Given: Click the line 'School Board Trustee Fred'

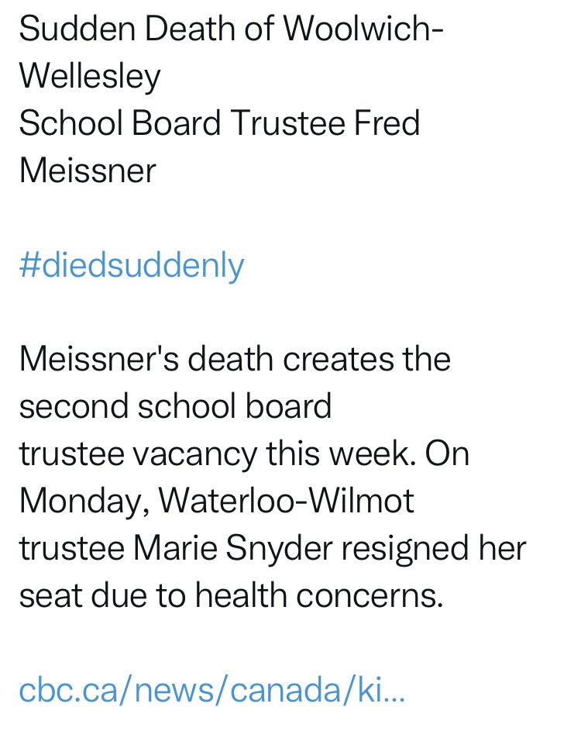Looking at the screenshot, I should click(219, 124).
